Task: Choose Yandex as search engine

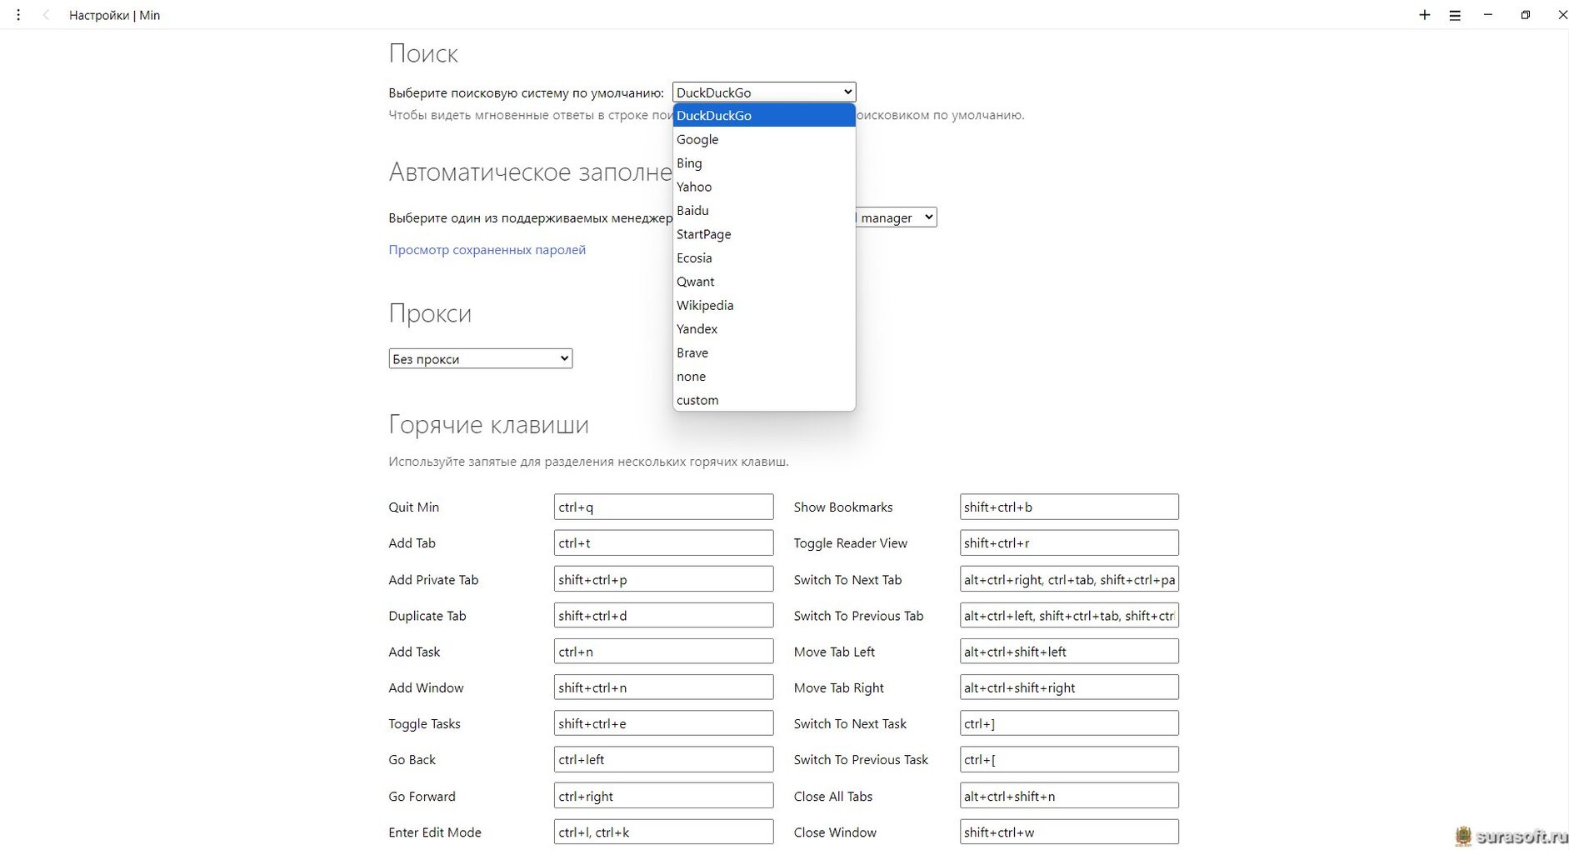Action: pos(764,329)
